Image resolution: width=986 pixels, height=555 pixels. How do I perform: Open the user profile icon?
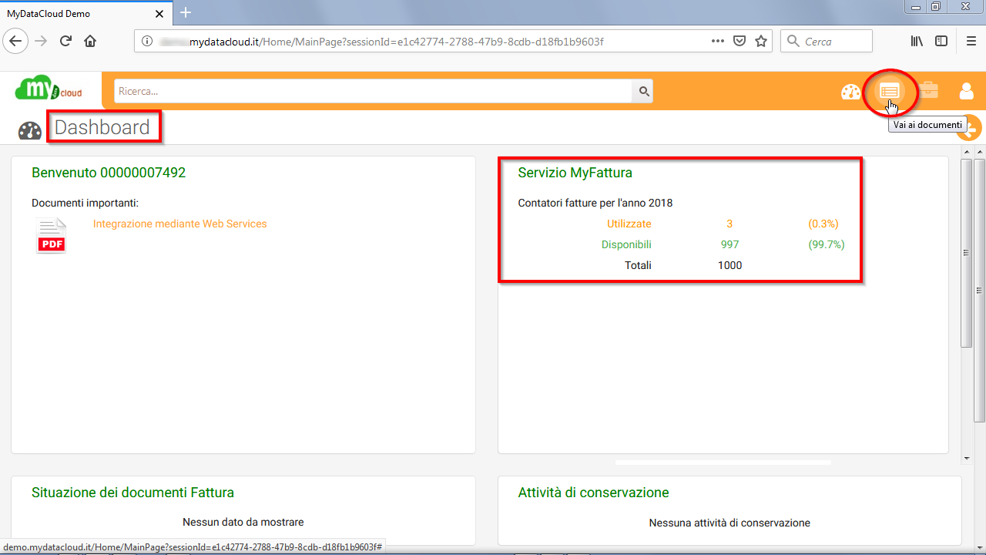[x=967, y=91]
